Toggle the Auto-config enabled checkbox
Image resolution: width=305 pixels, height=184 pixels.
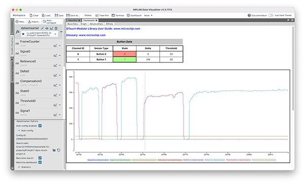pyautogui.click(x=40, y=126)
